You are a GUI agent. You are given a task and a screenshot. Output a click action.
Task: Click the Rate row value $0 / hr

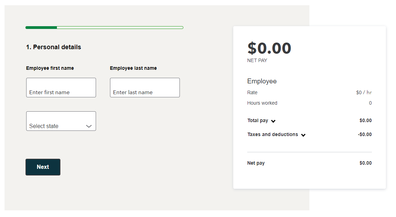[364, 92]
